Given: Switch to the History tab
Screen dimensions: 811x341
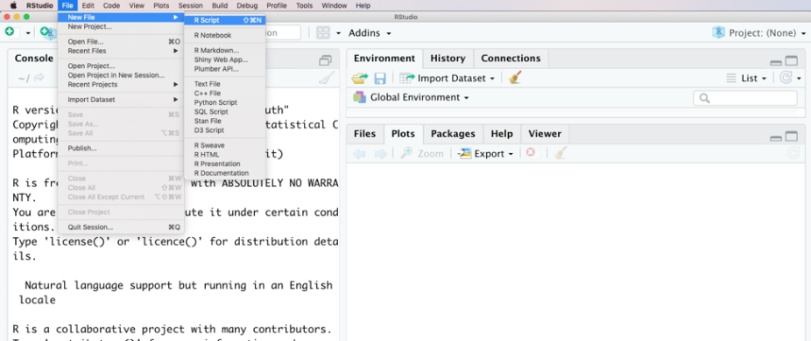Looking at the screenshot, I should [x=448, y=59].
